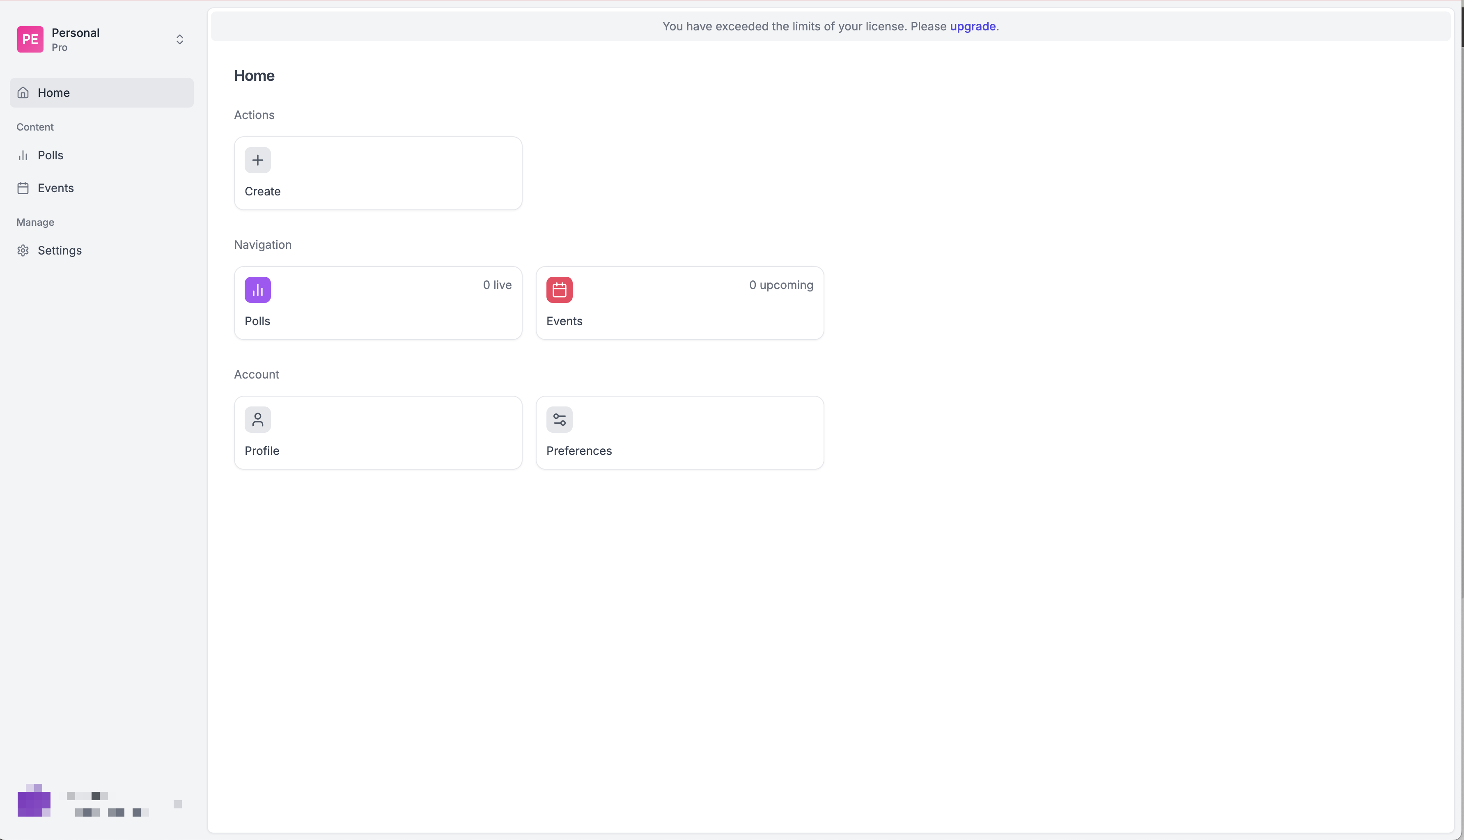Click the plus icon on the Create card

[257, 160]
